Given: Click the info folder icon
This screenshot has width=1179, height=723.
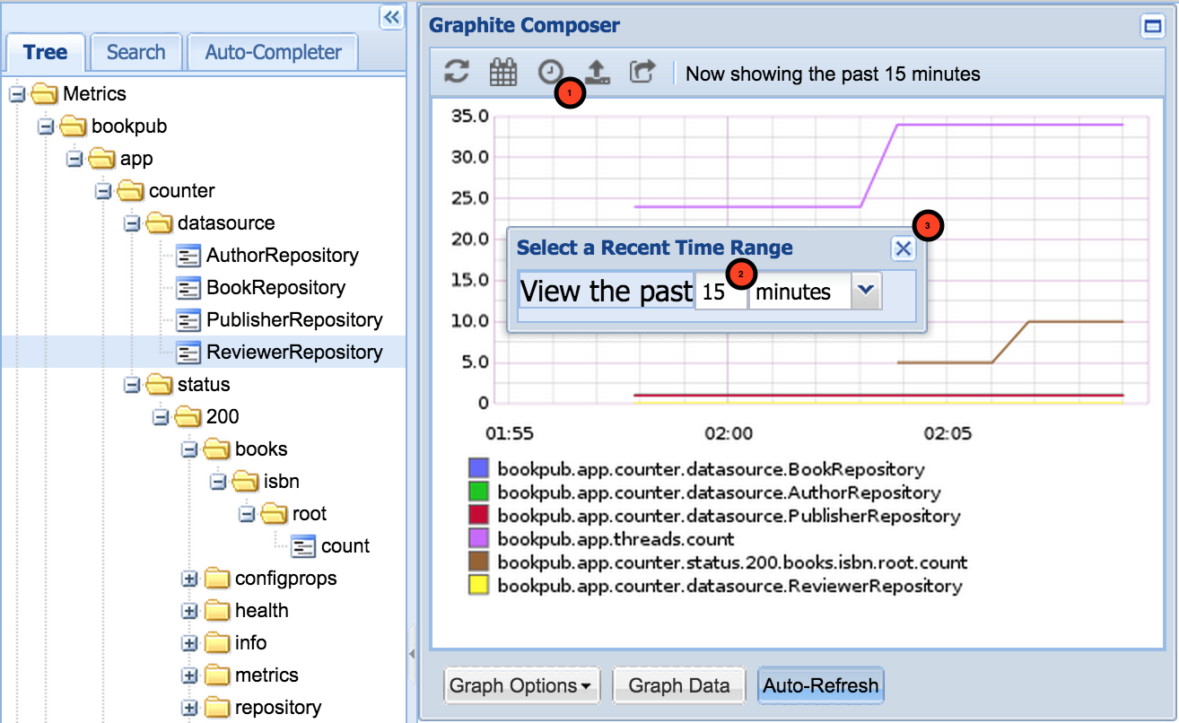Looking at the screenshot, I should (216, 643).
